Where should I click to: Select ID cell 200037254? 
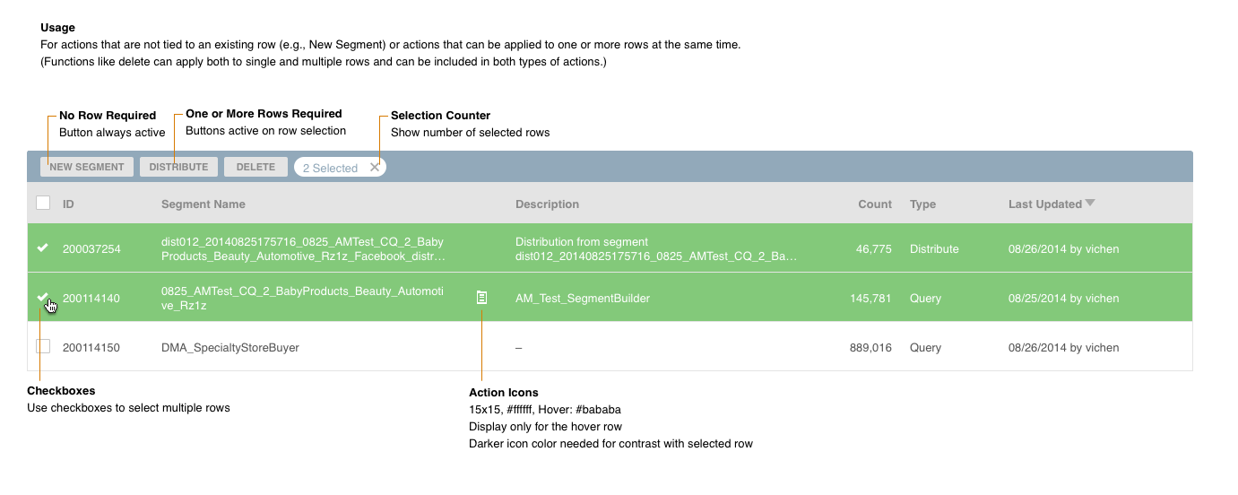click(91, 249)
